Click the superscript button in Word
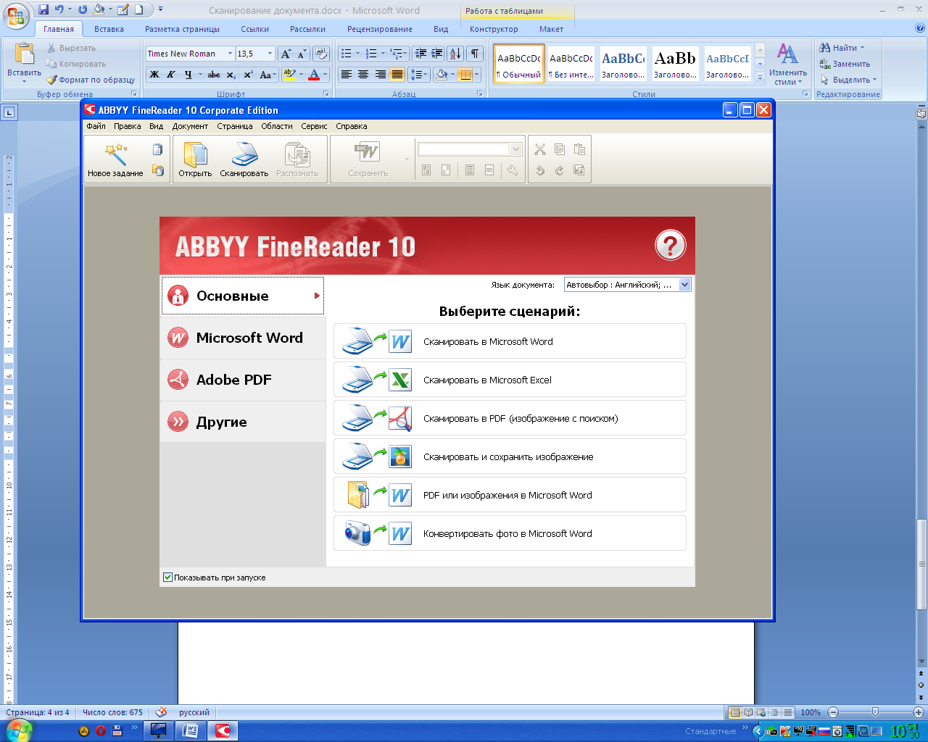This screenshot has height=742, width=928. pyautogui.click(x=248, y=74)
